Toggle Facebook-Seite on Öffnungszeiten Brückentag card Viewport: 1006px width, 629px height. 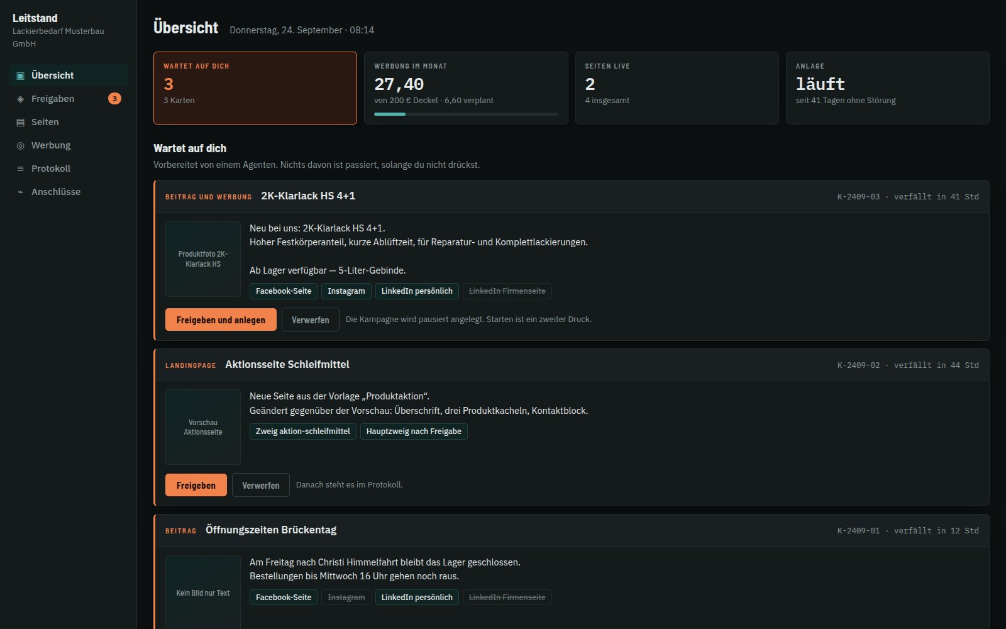(284, 598)
